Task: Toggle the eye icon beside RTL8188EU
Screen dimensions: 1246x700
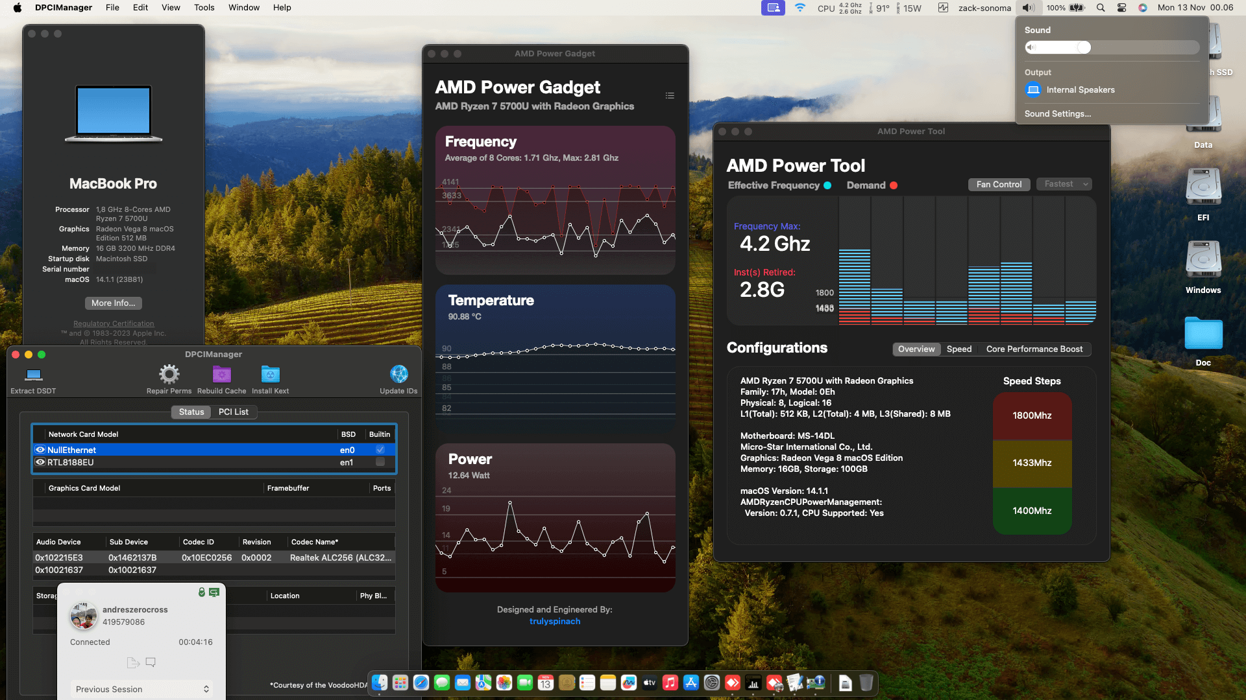Action: point(40,462)
